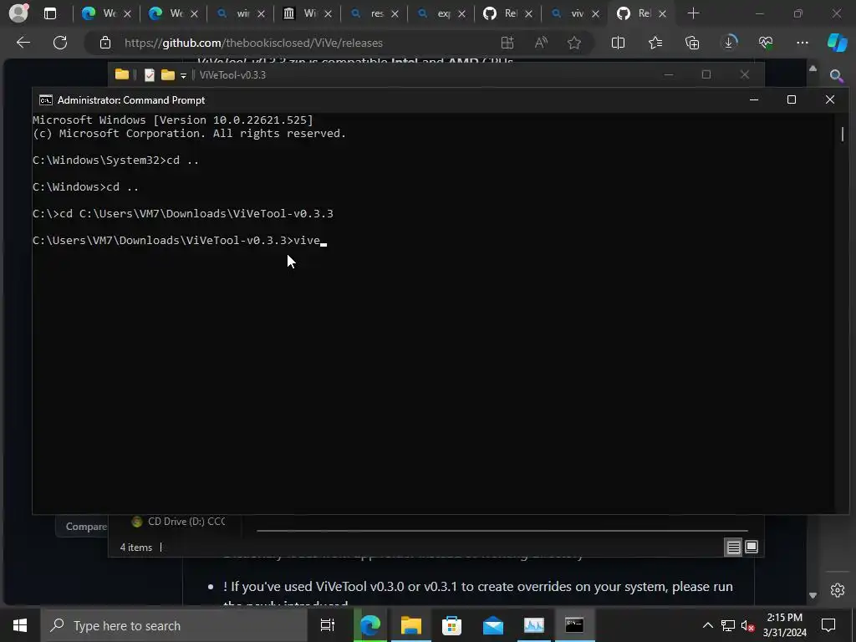856x642 pixels.
Task: Click the github.com address bar URL
Action: click(x=253, y=43)
